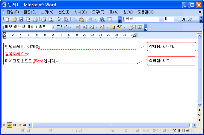Screen dimensions: 204x135
Task: Jump to the next tracked change
Action: click(85, 27)
